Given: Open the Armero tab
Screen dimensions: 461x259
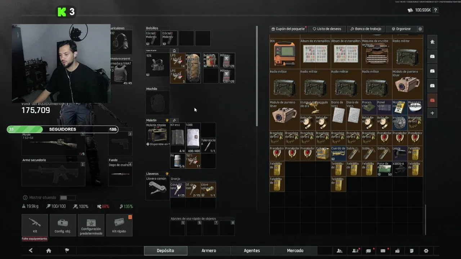Looking at the screenshot, I should click(209, 251).
